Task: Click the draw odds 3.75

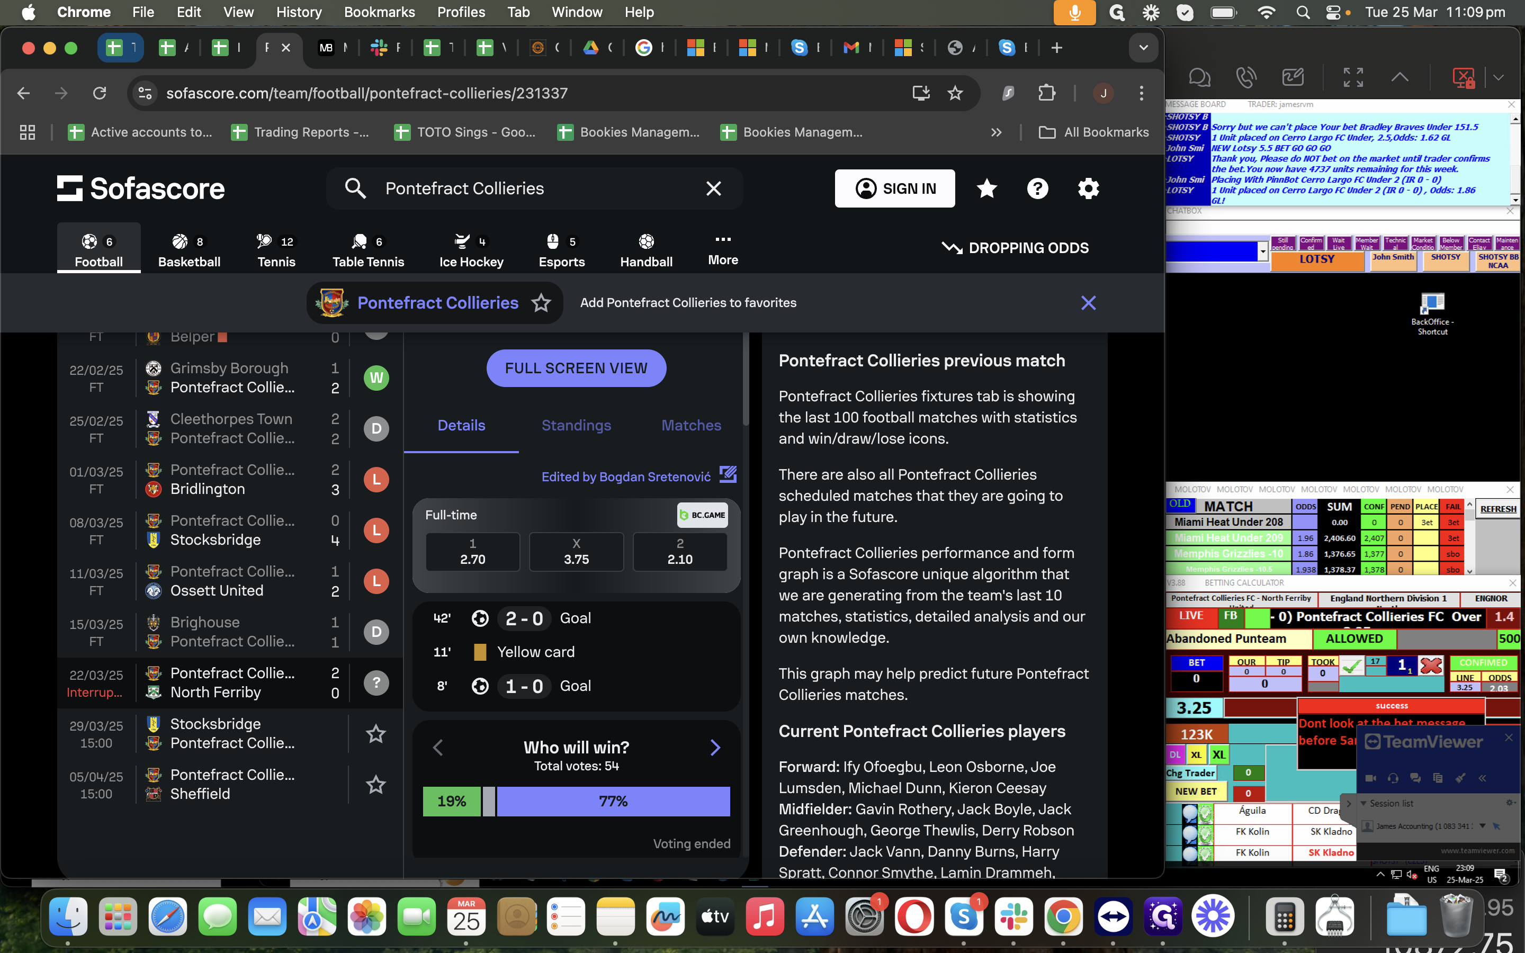Action: (576, 552)
